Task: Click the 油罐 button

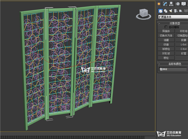Action: tap(166, 40)
